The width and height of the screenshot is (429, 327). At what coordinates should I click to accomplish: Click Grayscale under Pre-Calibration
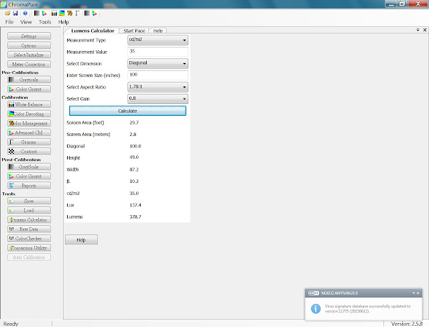(x=29, y=80)
